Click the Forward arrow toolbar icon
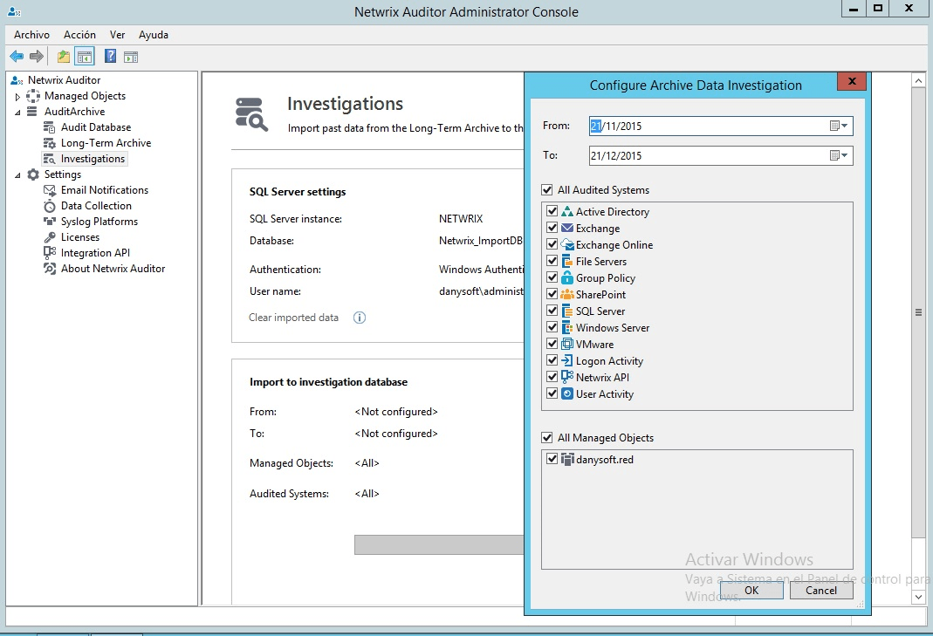The image size is (933, 636). pyautogui.click(x=37, y=57)
